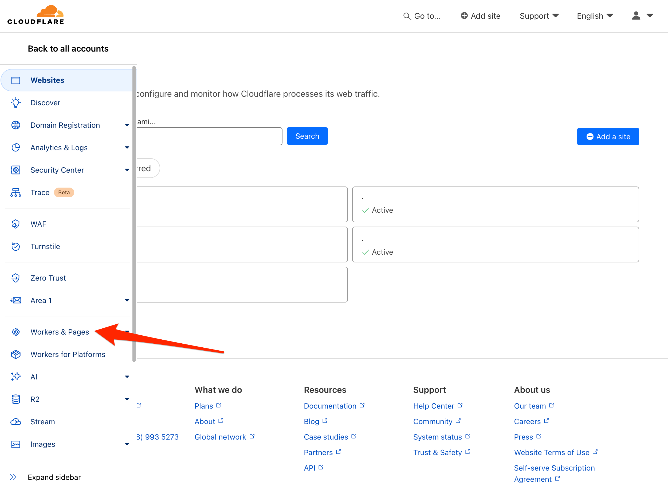Expand the Domain Registration section
The height and width of the screenshot is (489, 668).
tap(127, 125)
